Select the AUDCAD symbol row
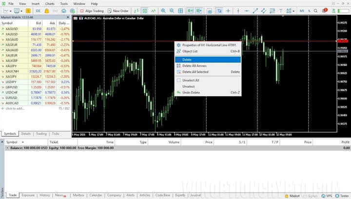This screenshot has width=351, height=199. [36, 103]
